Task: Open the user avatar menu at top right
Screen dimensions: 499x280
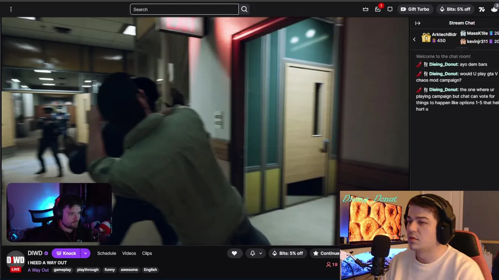Action: [x=494, y=9]
